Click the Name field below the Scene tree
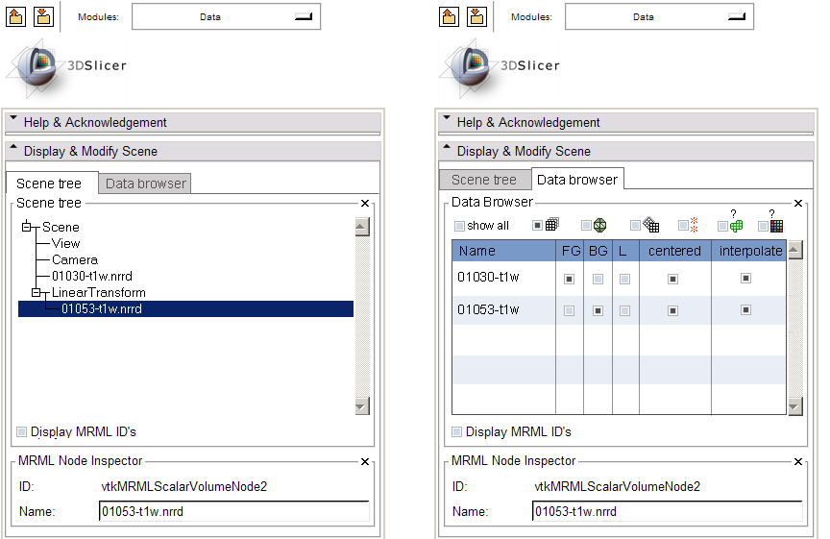Viewport: 830px width, 539px height. pyautogui.click(x=233, y=511)
